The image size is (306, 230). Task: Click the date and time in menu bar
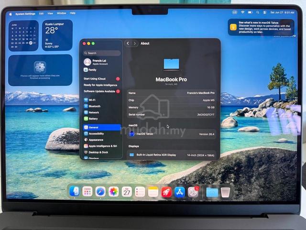click(x=282, y=12)
